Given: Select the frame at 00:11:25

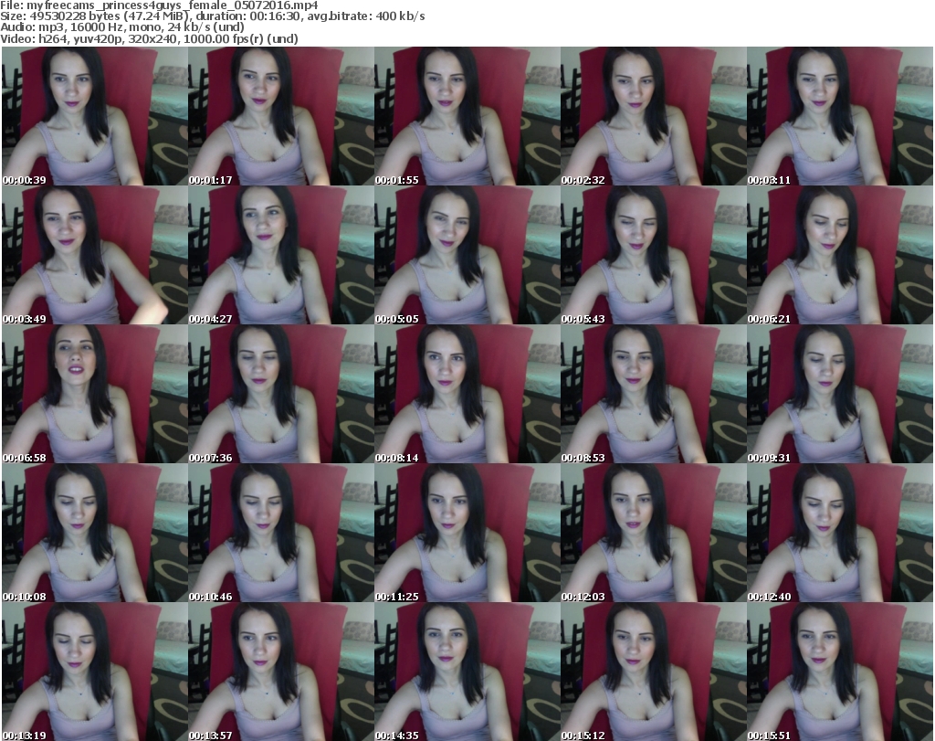Looking at the screenshot, I should pyautogui.click(x=467, y=533).
